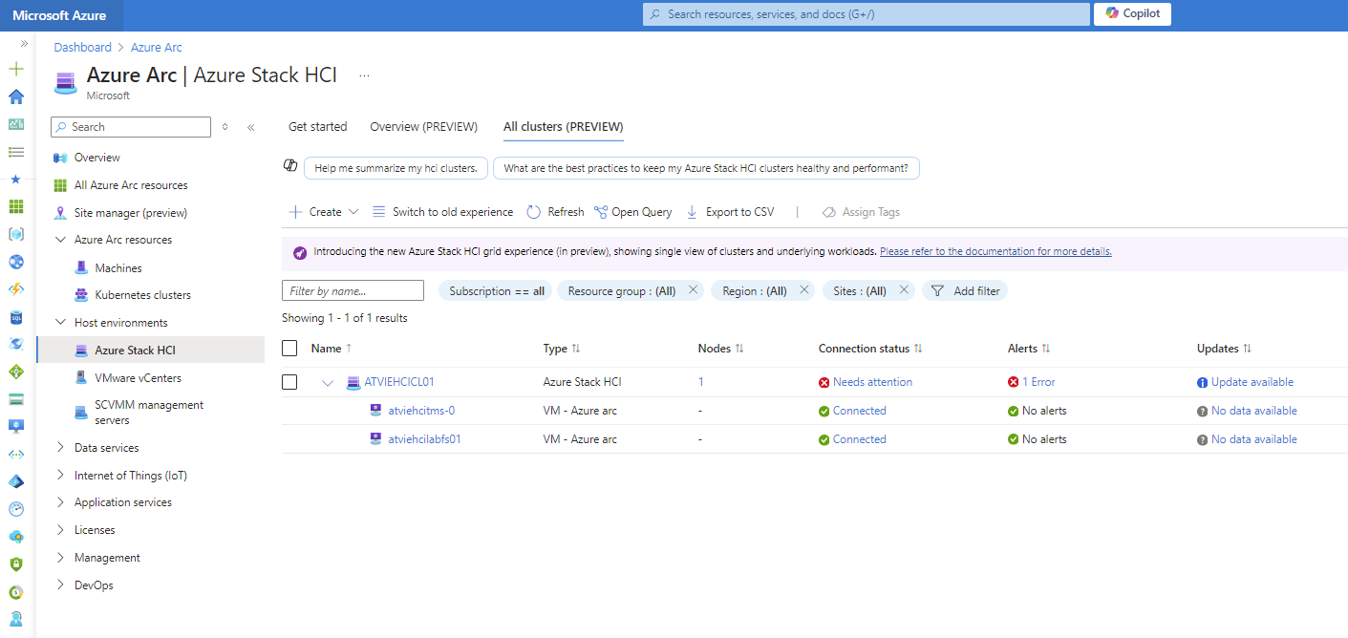Open Storage accounts icon in left rail

[15, 399]
